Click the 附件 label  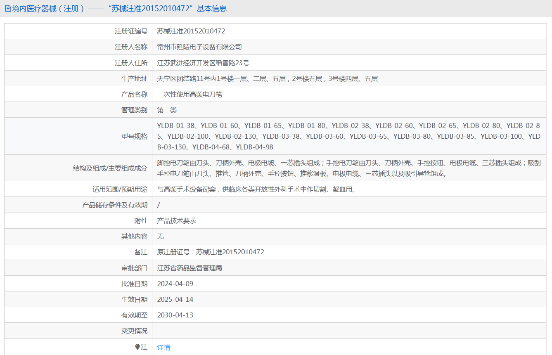click(x=141, y=221)
